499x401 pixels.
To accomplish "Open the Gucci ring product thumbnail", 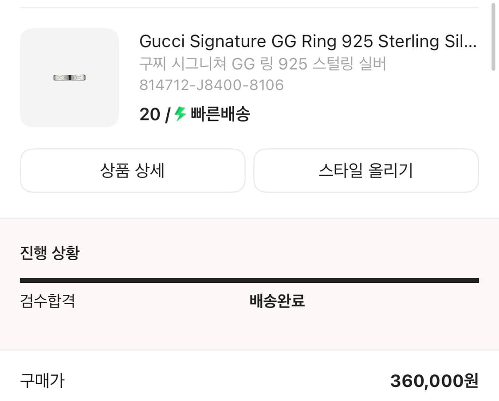I will click(x=70, y=78).
